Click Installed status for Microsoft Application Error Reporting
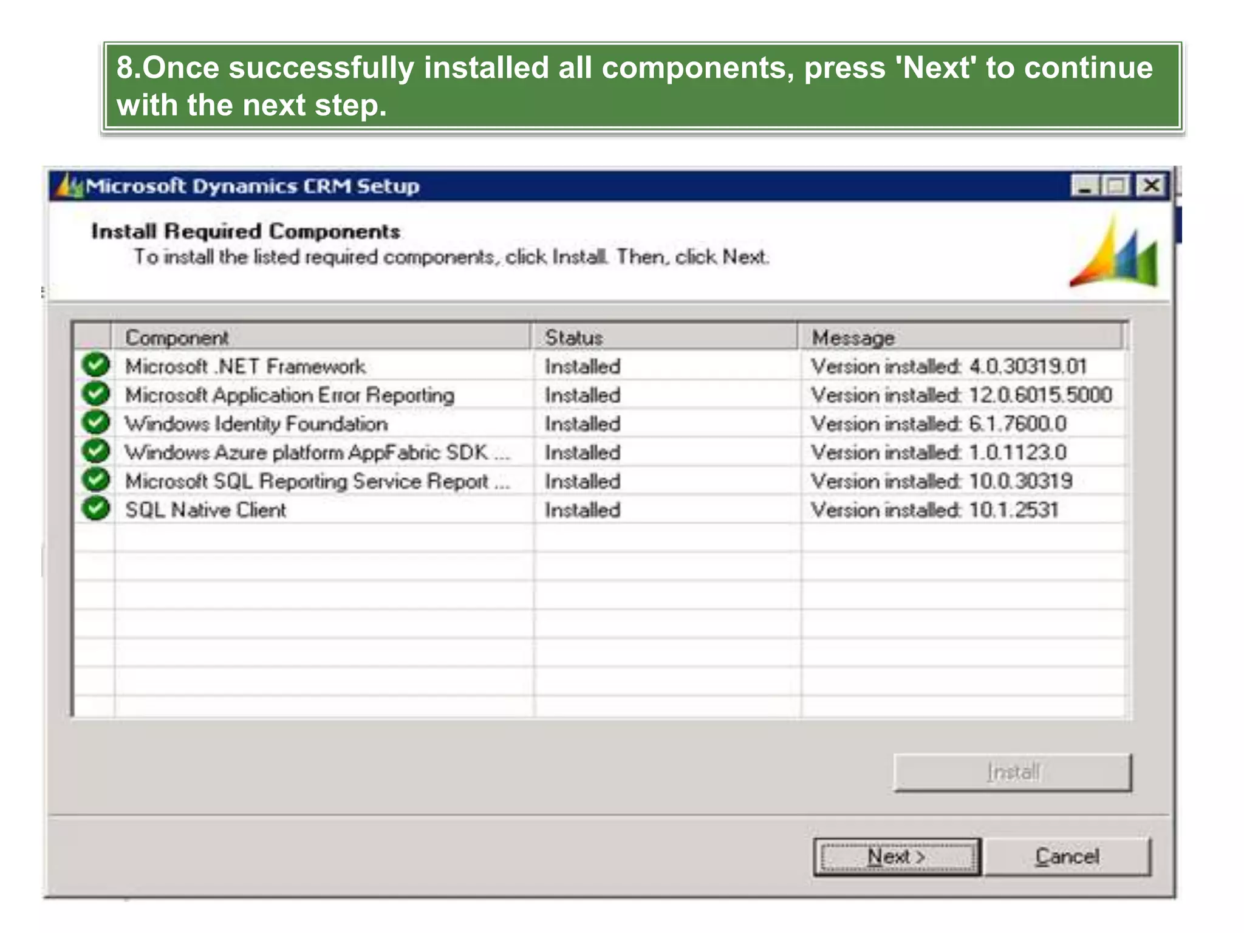The width and height of the screenshot is (1244, 933). tap(583, 395)
